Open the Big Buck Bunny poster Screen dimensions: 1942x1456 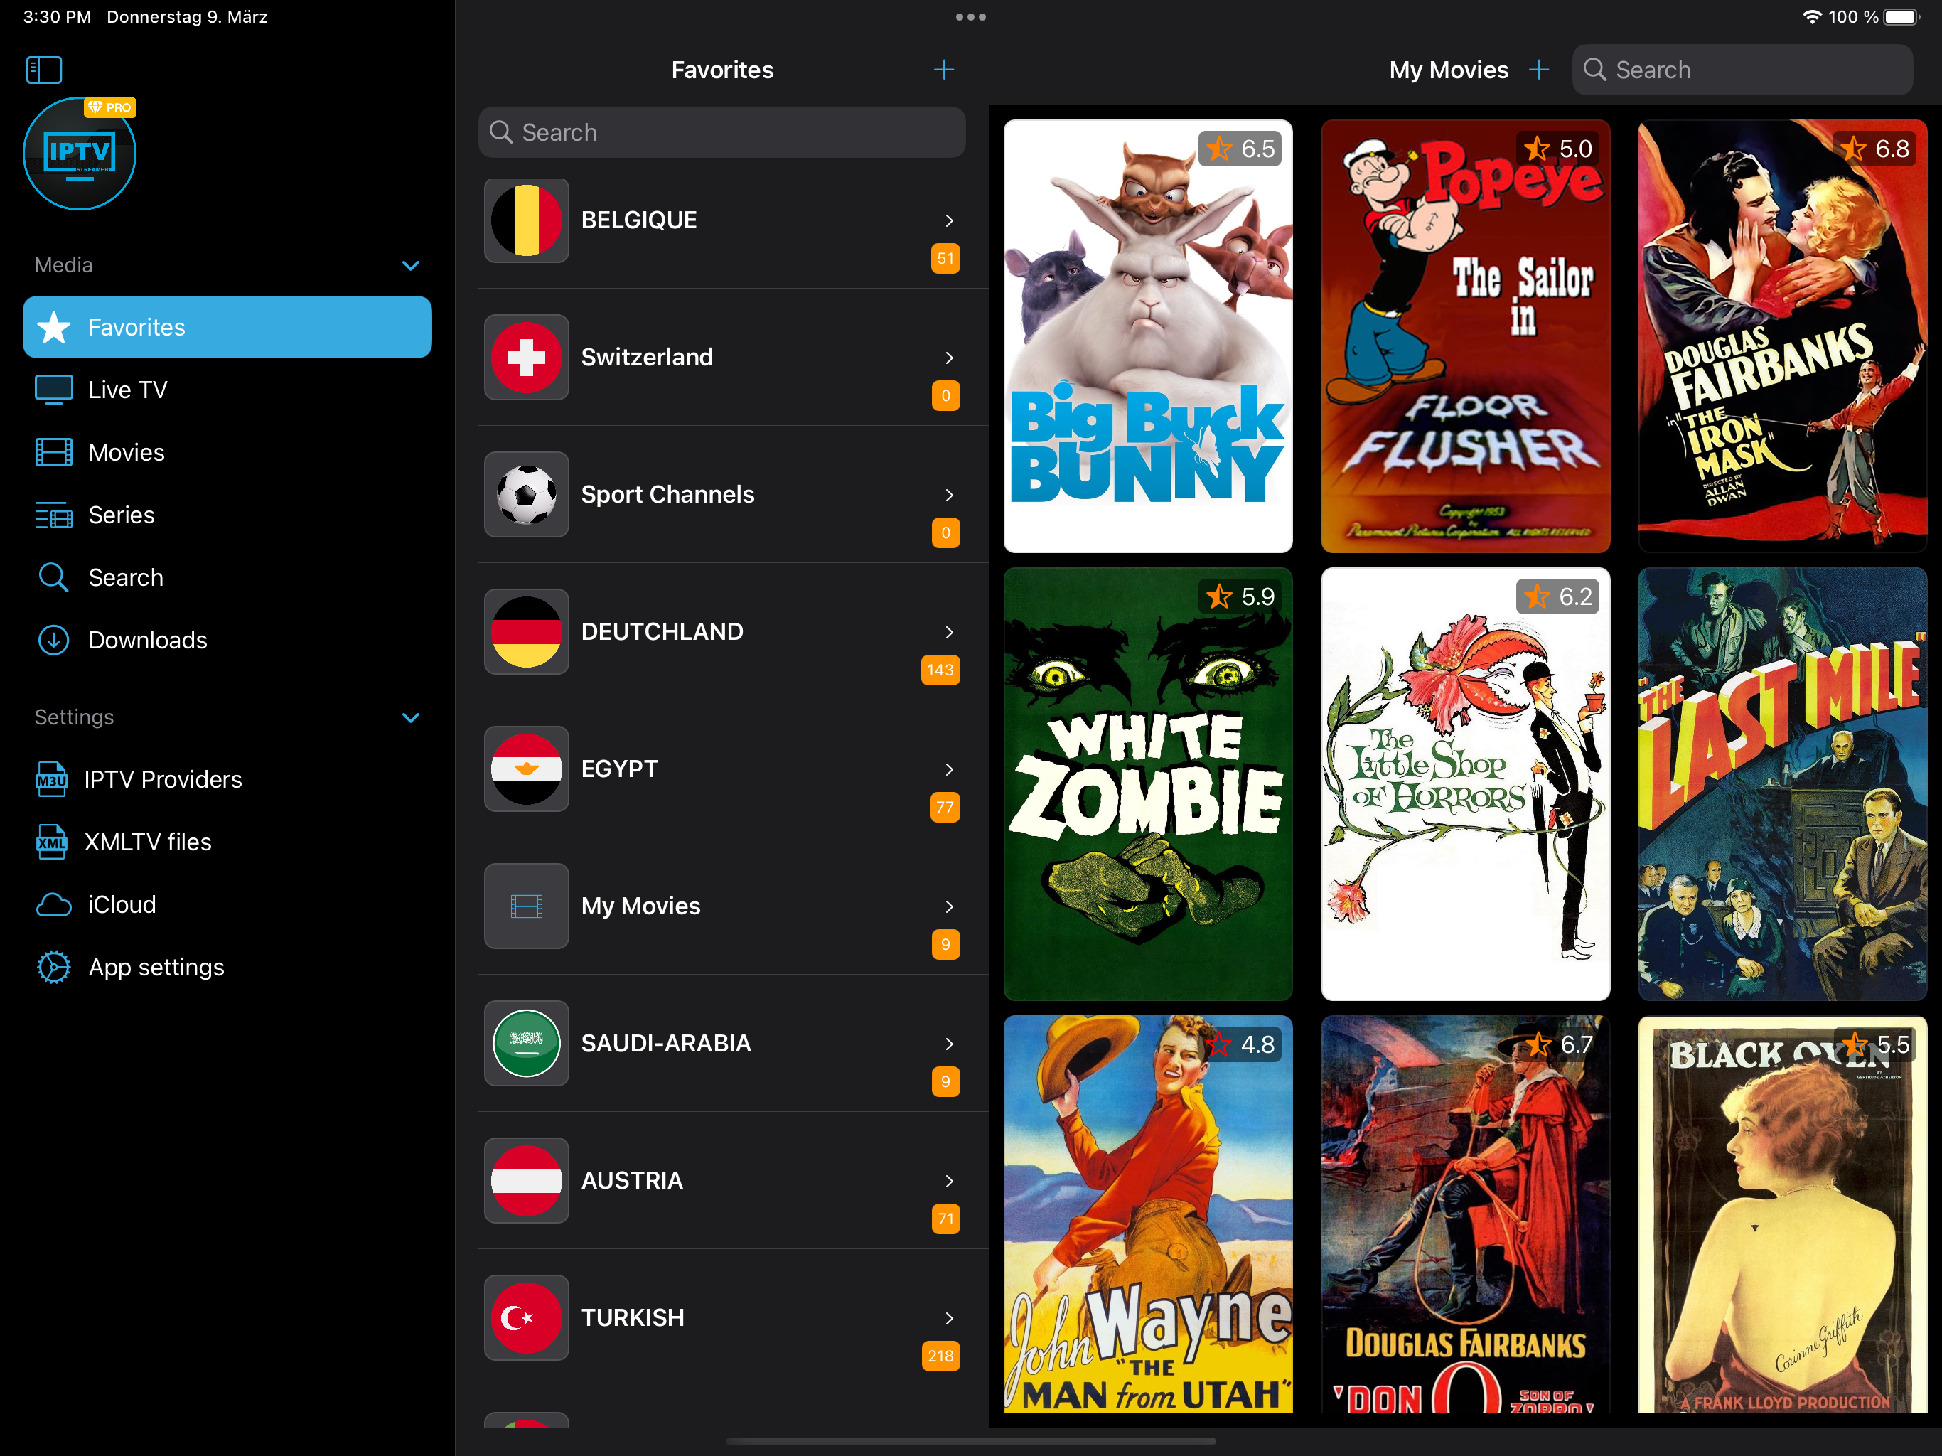coord(1147,336)
